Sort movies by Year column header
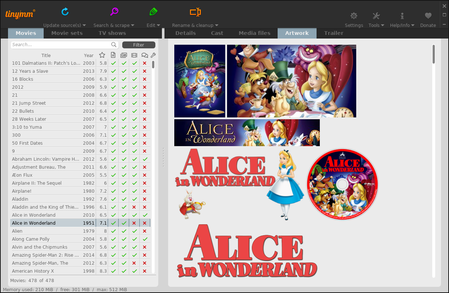Viewport: 449px width, 293px height. (x=89, y=56)
